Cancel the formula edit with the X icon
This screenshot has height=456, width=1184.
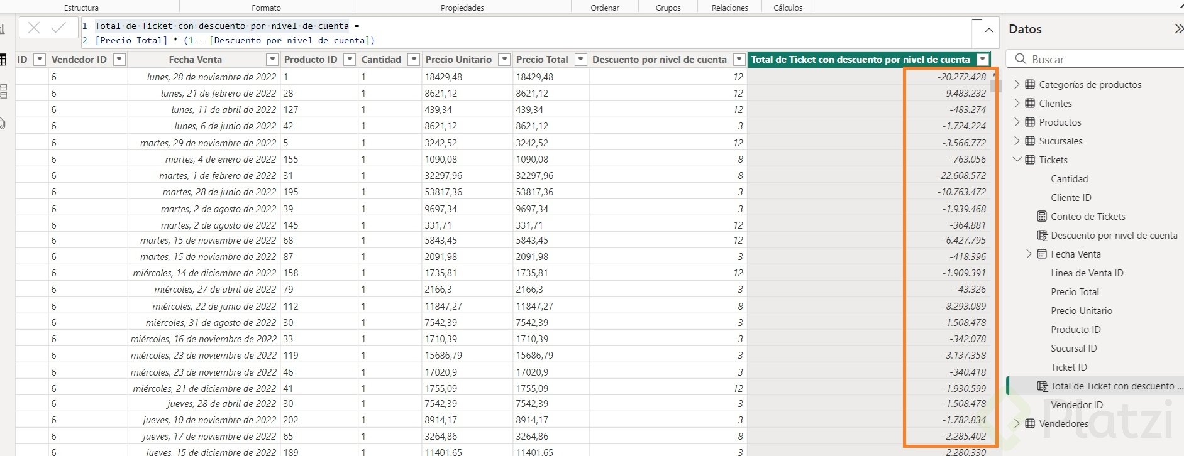(34, 28)
